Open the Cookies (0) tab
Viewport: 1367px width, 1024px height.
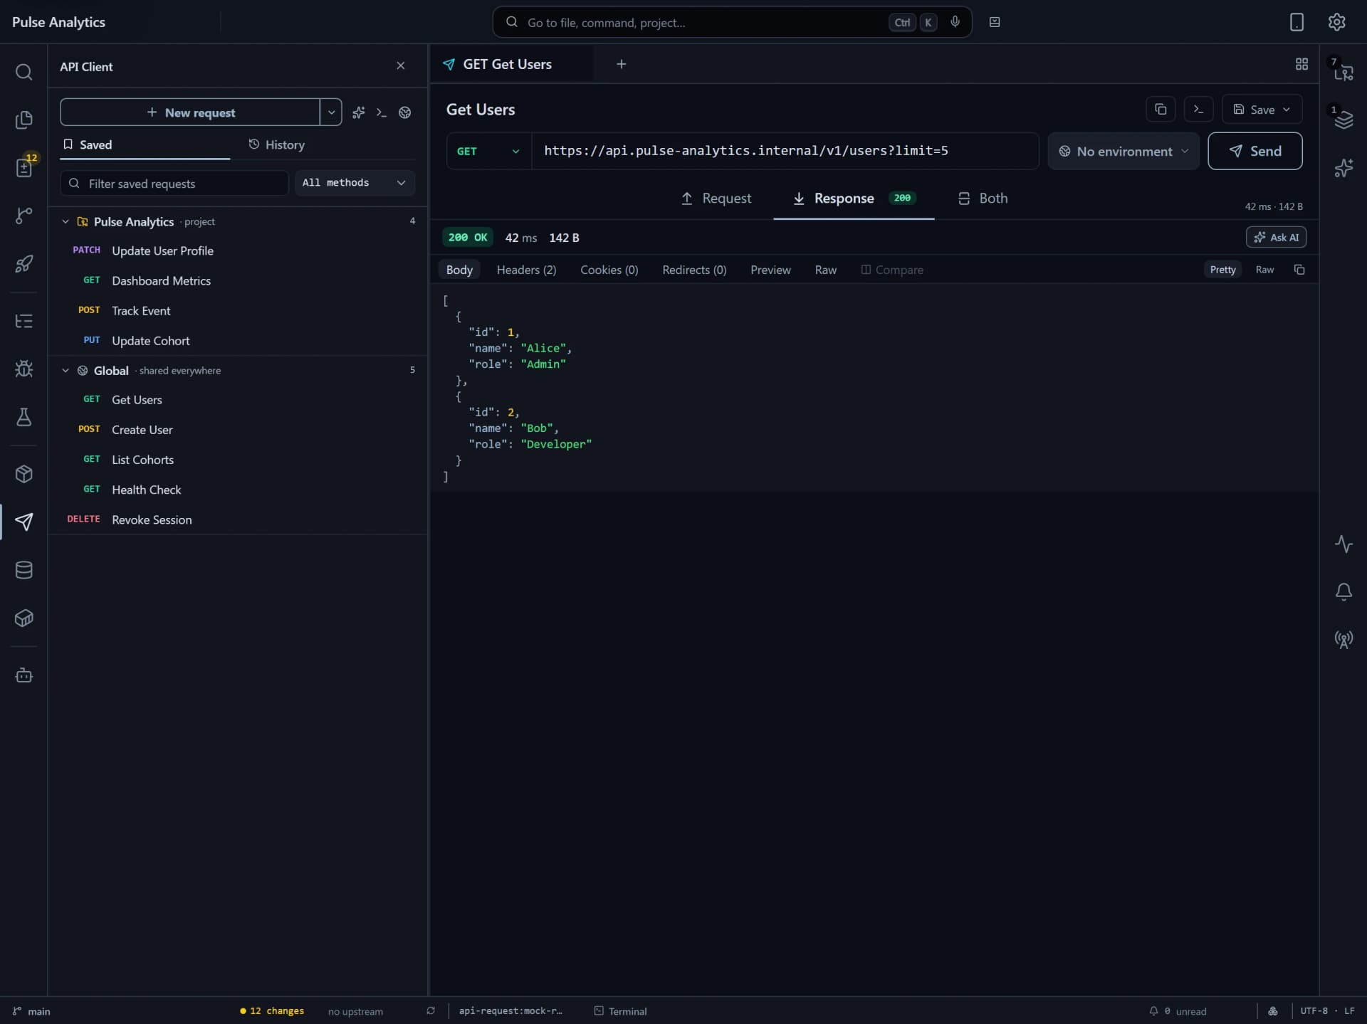pyautogui.click(x=609, y=270)
